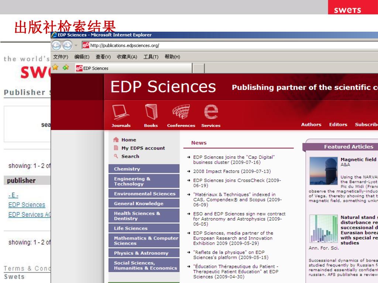The height and width of the screenshot is (283, 378).
Task: Open the ESO and EDP Sciences contract news
Action: (239, 219)
